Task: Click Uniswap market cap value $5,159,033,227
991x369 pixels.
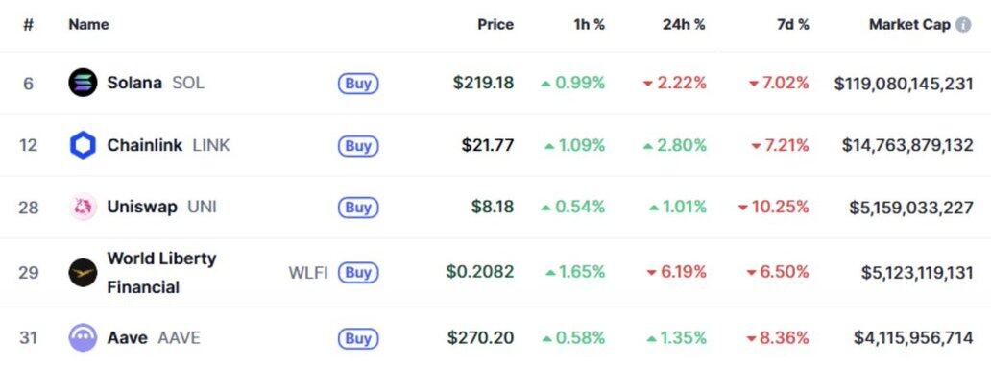Action: (x=910, y=208)
